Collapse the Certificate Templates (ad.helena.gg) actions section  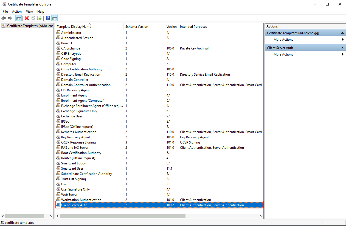tap(343, 33)
